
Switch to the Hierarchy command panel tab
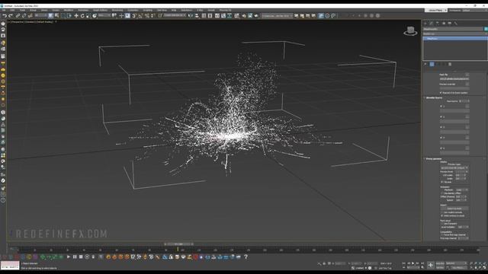(438, 24)
